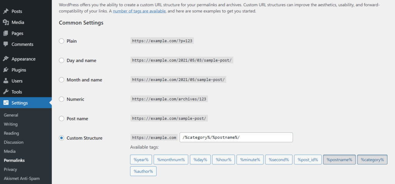Click the Custom Structure text field
Image resolution: width=395 pixels, height=184 pixels.
[236, 137]
